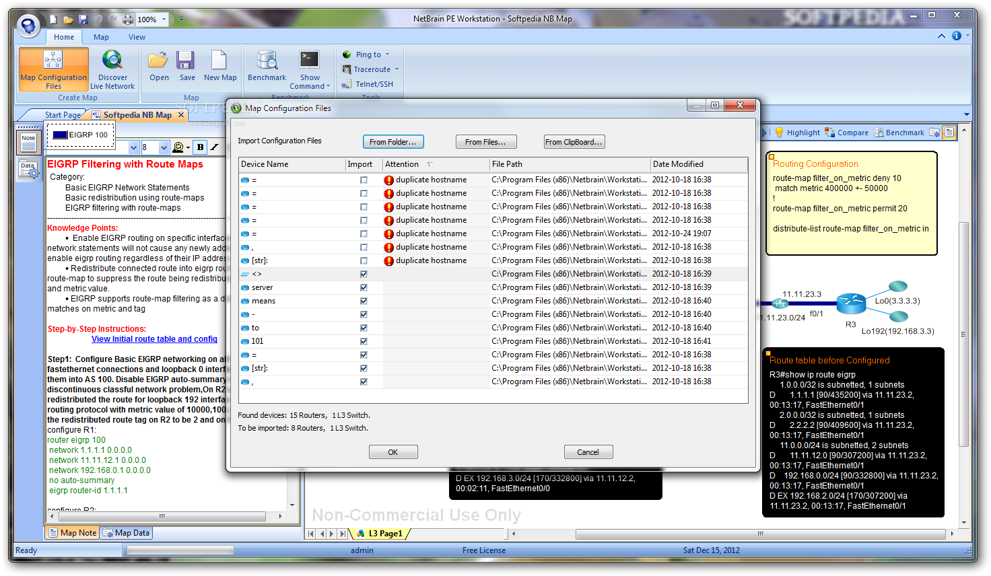The image size is (991, 576).
Task: Click the print icon in quick access toolbar
Action: tap(128, 20)
